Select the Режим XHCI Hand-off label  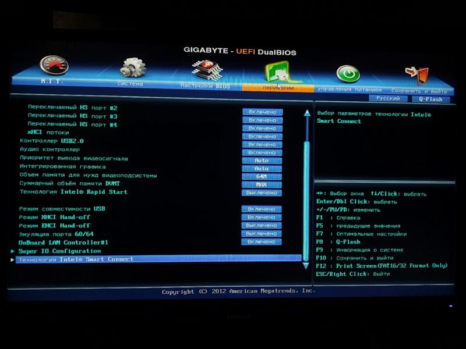click(54, 217)
